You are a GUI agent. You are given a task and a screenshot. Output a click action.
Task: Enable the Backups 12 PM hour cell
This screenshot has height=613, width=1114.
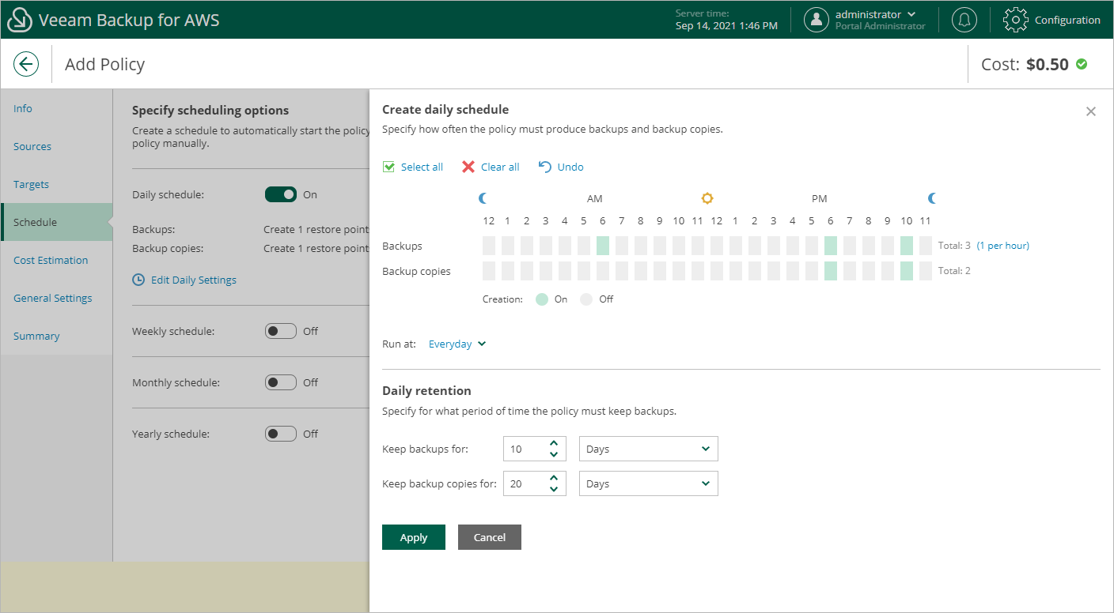[x=717, y=246]
